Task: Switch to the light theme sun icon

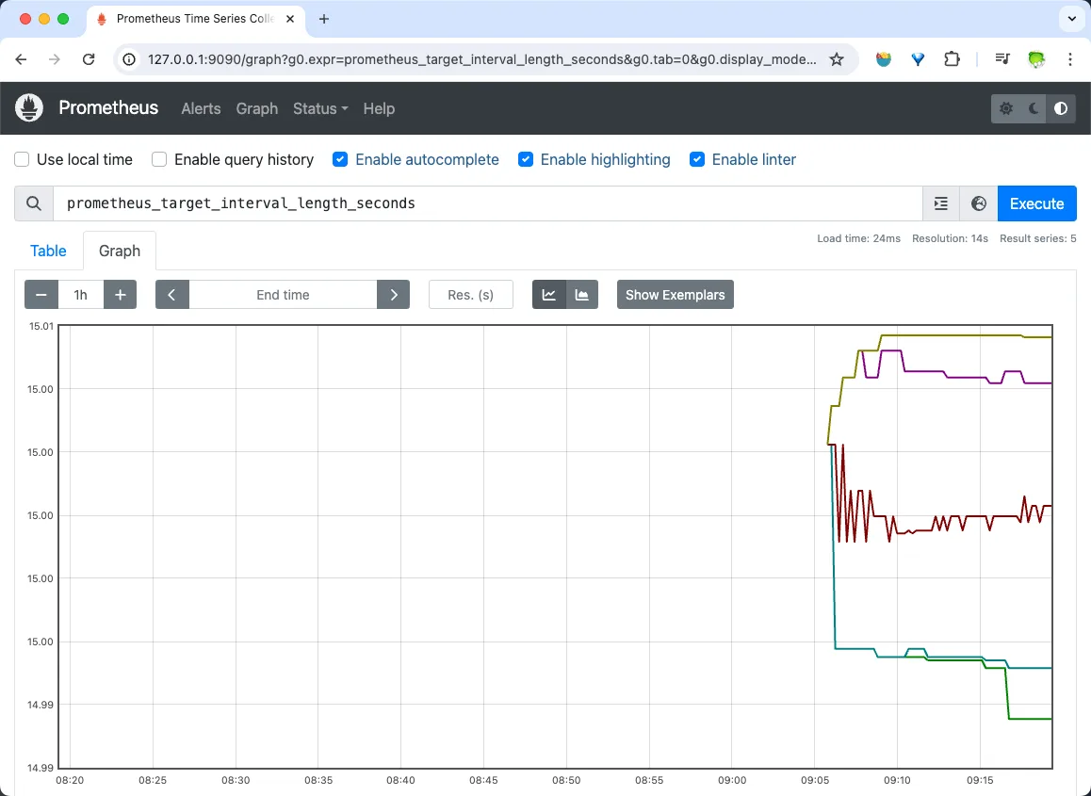Action: tap(1006, 109)
